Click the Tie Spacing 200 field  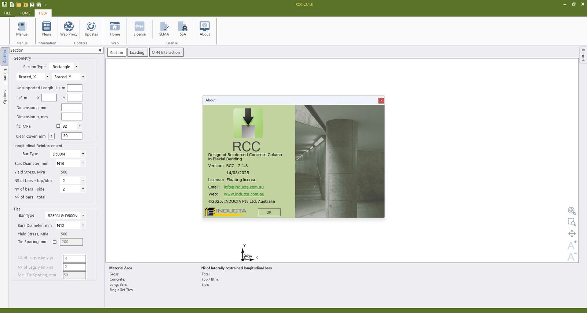tap(71, 242)
